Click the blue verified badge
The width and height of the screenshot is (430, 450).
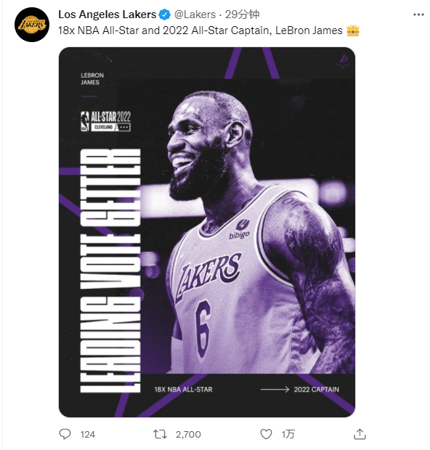pyautogui.click(x=165, y=15)
